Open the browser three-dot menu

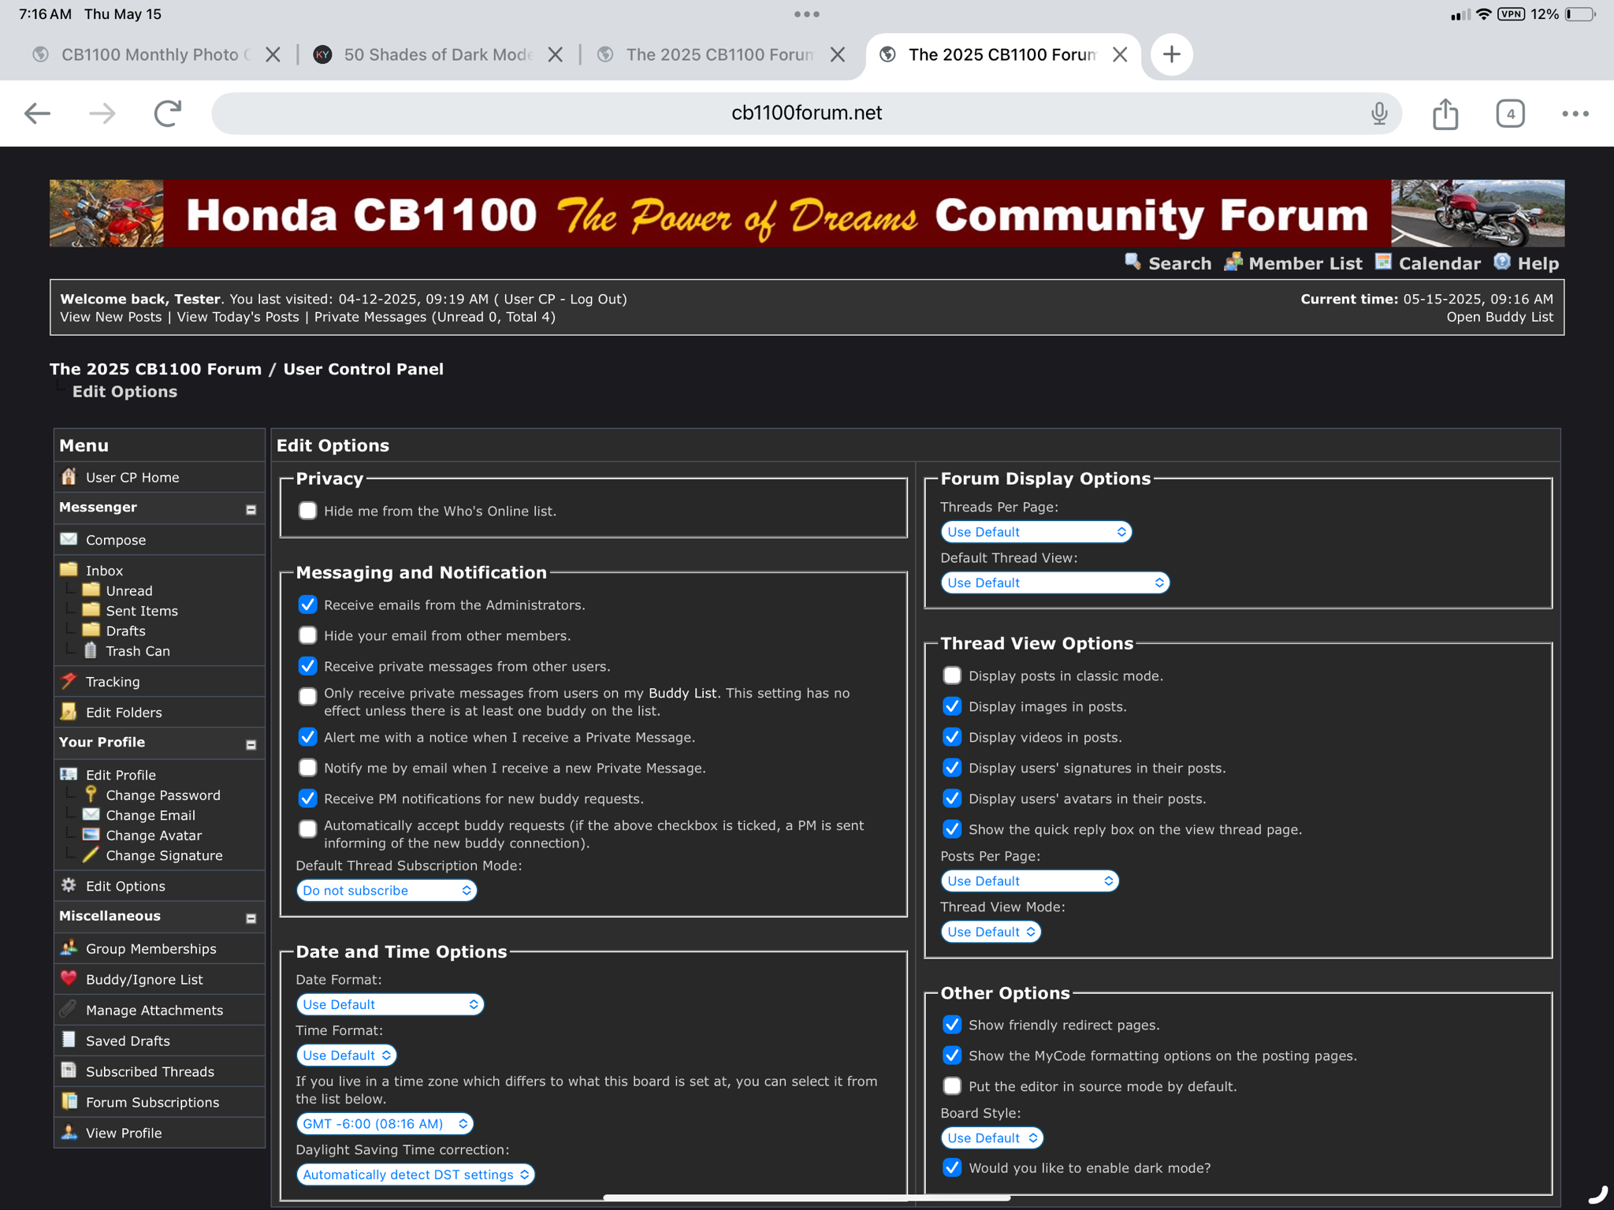1575,114
